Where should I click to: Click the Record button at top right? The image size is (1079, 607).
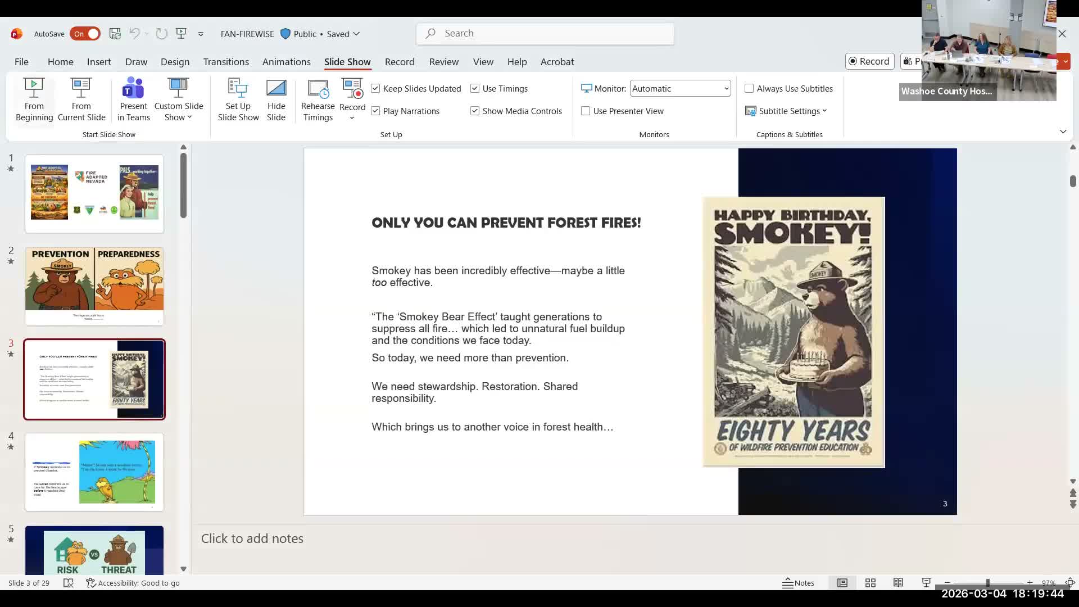point(869,61)
